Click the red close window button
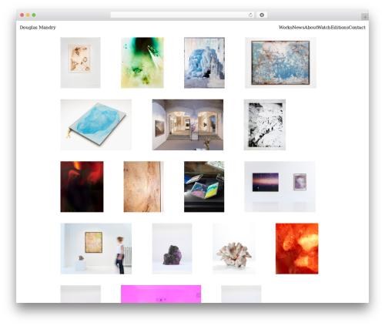Viewport: 385px width, 326px height. 22,15
